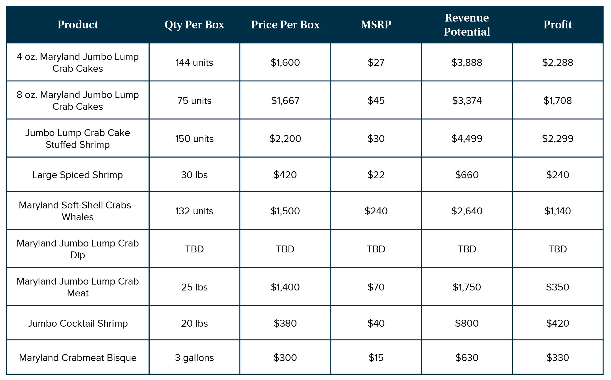
Task: Select the Maryland Jumbo Lump Crab Meat cell
Action: pyautogui.click(x=78, y=287)
